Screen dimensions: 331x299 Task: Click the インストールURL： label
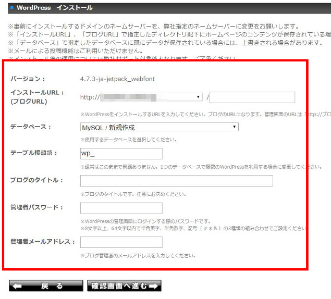tap(37, 93)
